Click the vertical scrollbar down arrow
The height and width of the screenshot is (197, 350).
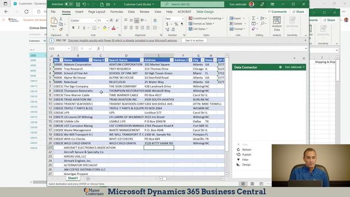pyautogui.click(x=227, y=174)
